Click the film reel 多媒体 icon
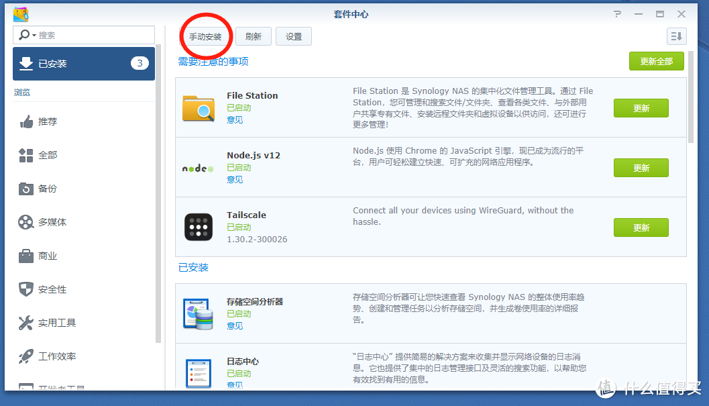The height and width of the screenshot is (406, 709). [x=25, y=222]
